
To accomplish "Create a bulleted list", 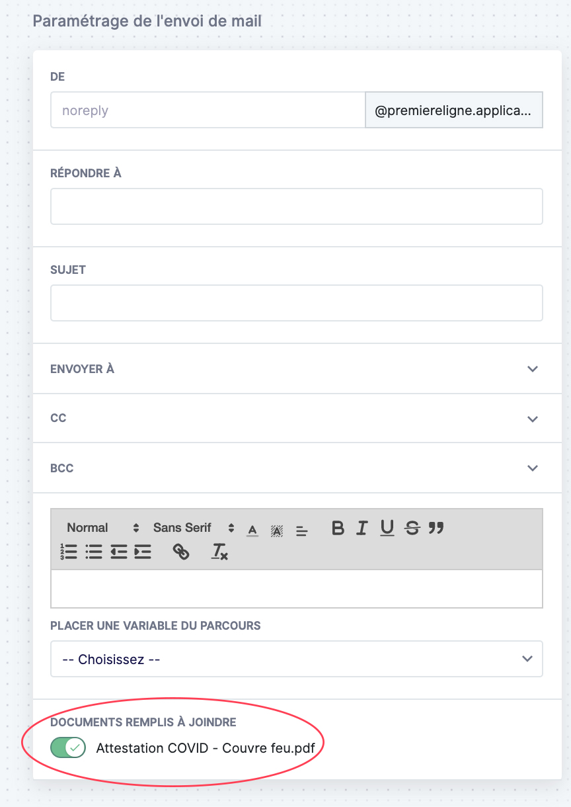I will [x=94, y=552].
